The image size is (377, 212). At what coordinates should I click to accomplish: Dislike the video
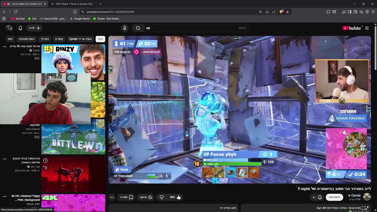[x=161, y=197]
